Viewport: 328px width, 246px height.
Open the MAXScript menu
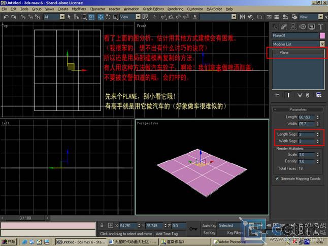[214, 9]
